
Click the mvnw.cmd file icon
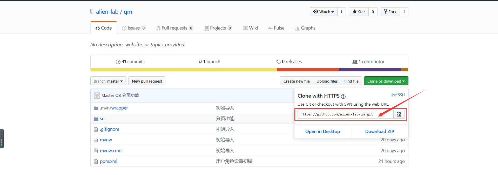tap(96, 151)
